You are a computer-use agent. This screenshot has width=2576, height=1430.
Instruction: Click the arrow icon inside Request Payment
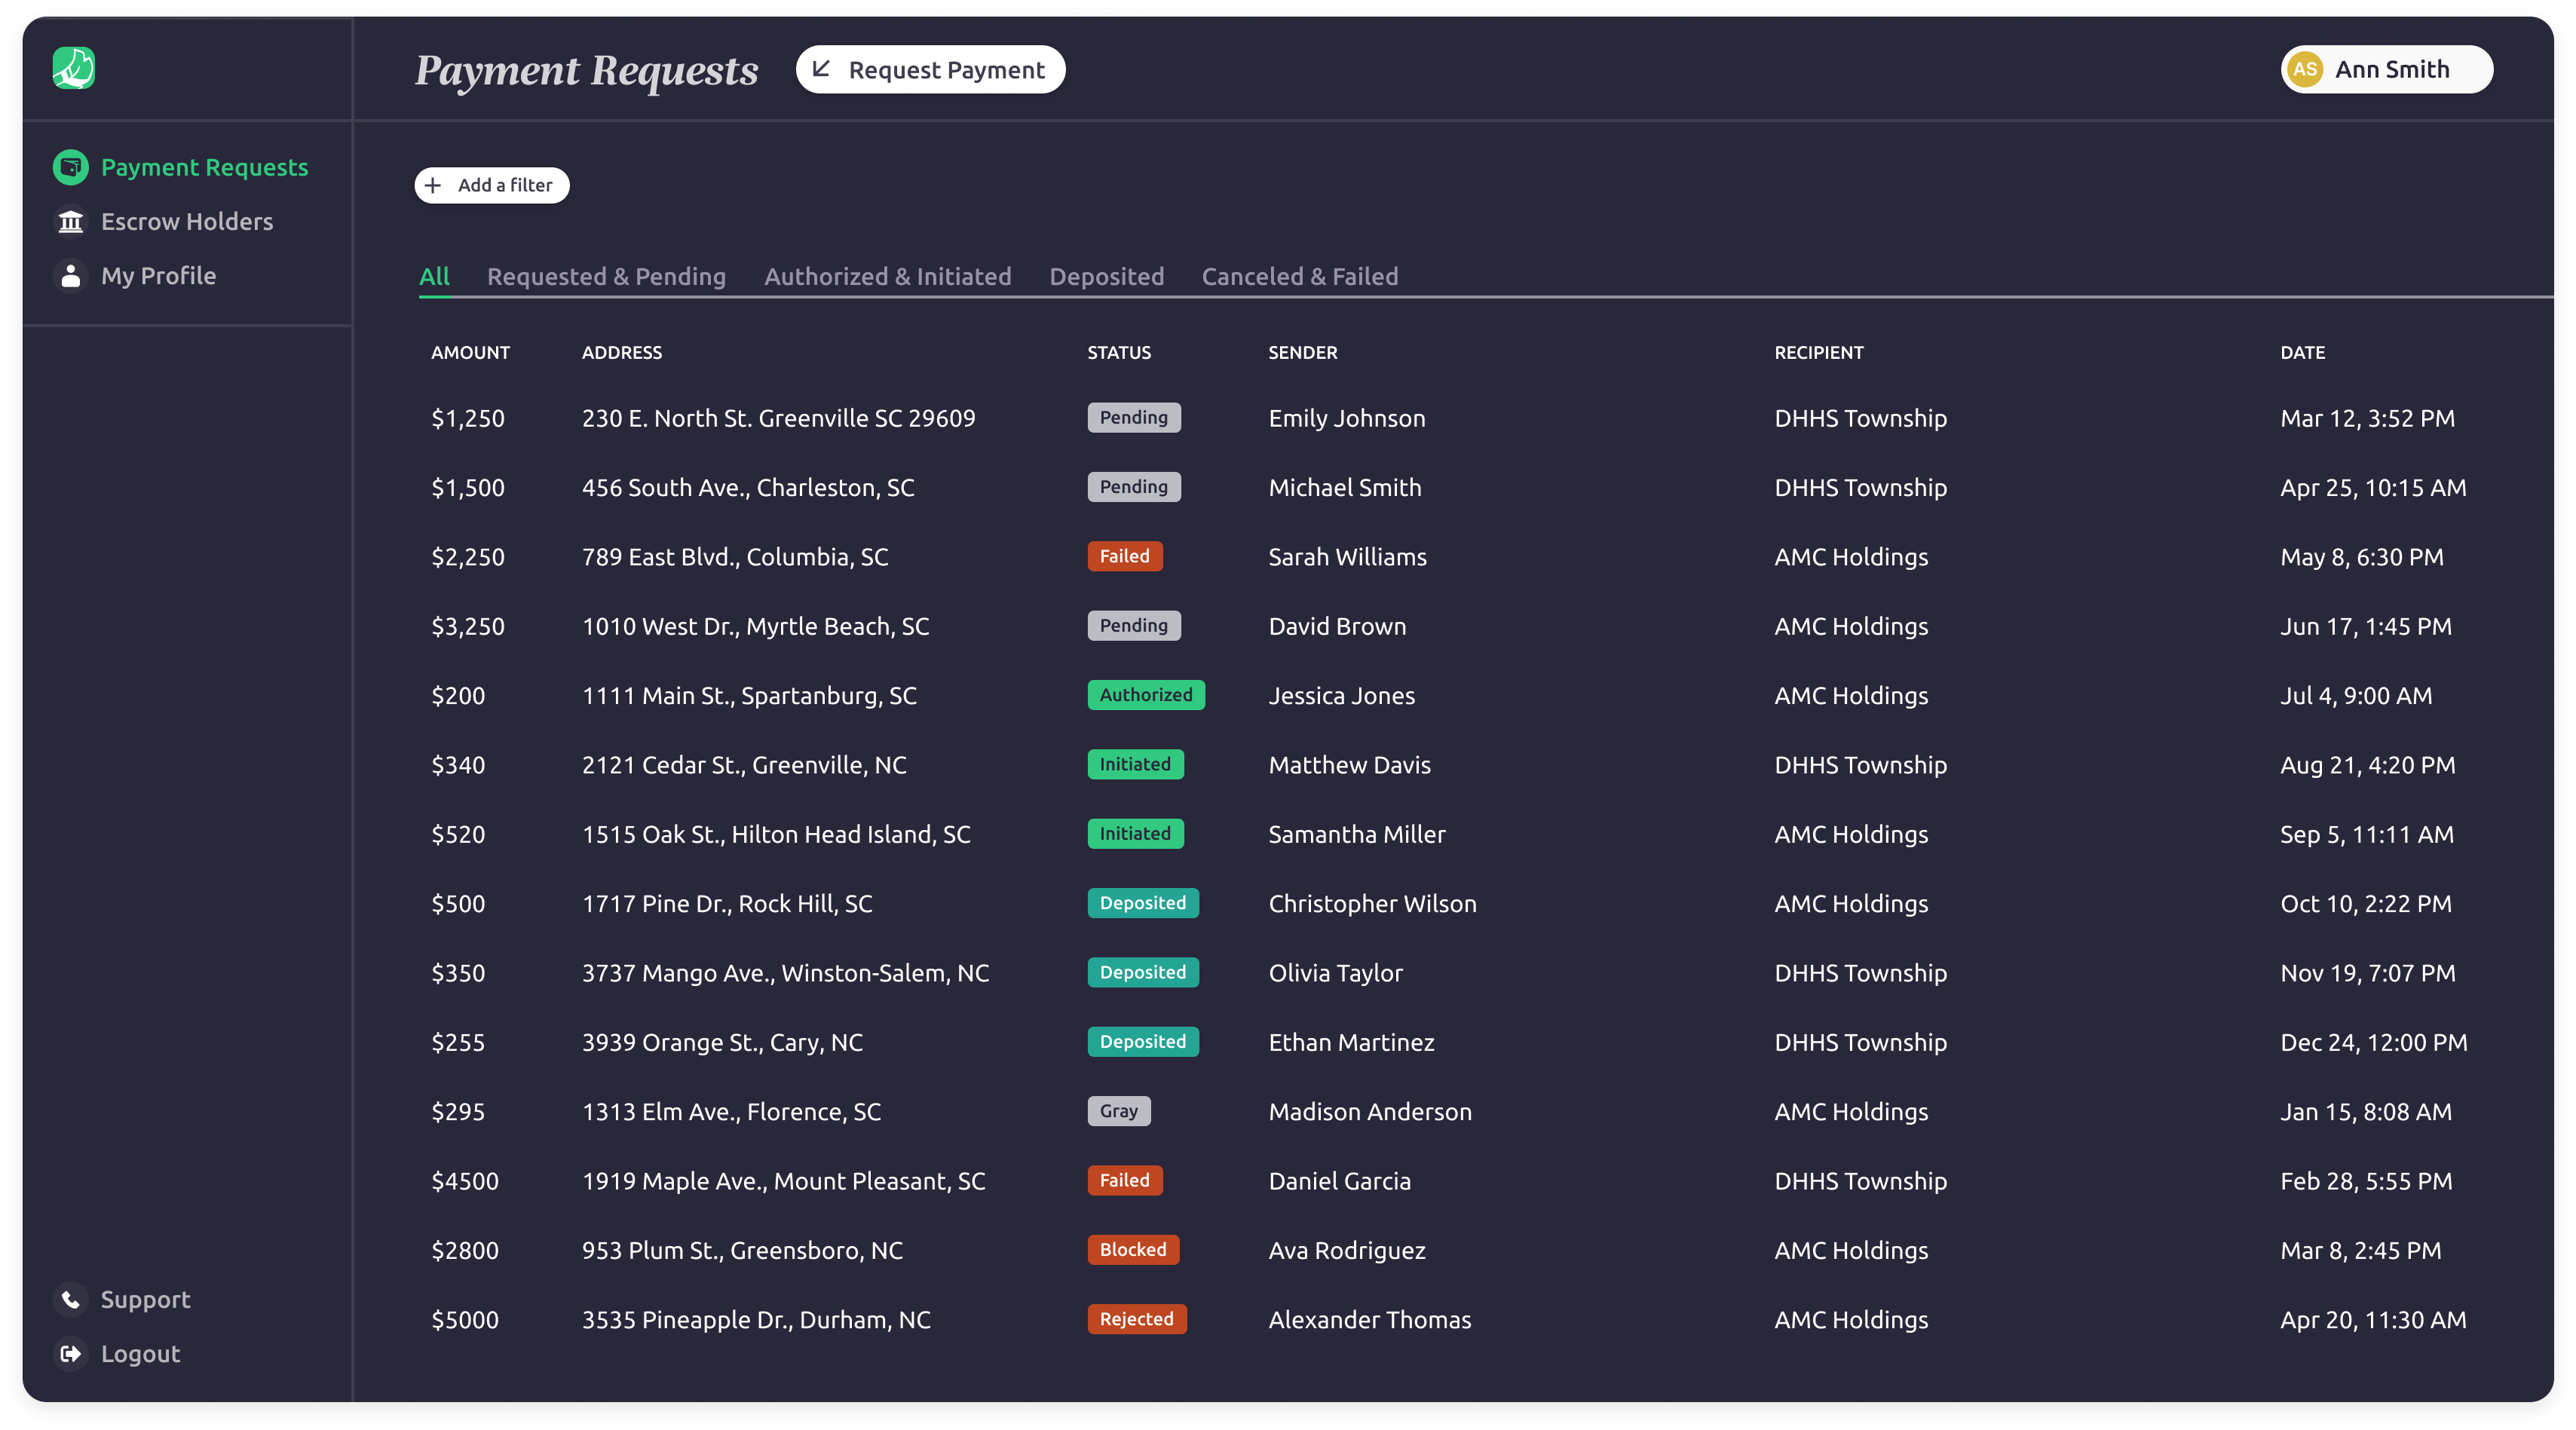pyautogui.click(x=823, y=69)
